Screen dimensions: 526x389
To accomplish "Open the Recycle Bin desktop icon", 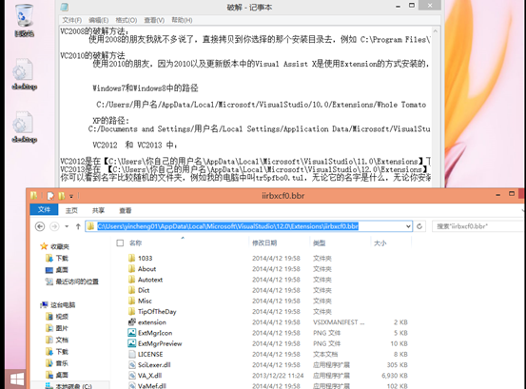I will pos(24,20).
